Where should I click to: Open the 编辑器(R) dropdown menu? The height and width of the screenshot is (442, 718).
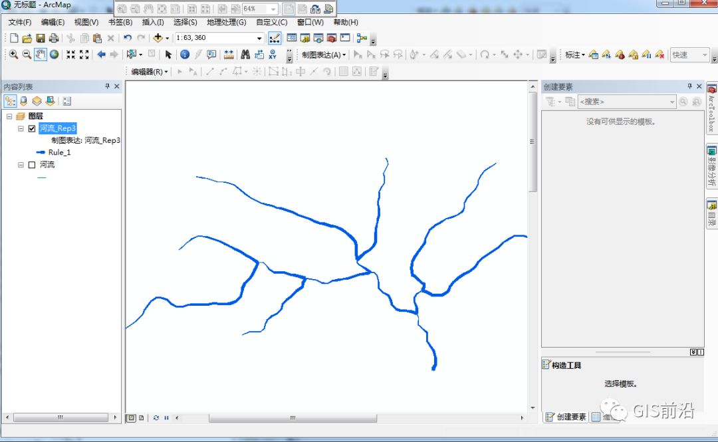click(x=150, y=72)
